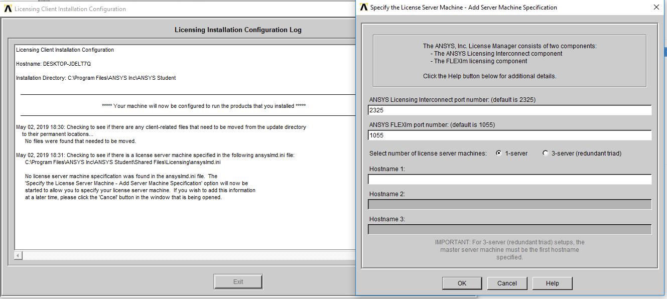Image resolution: width=667 pixels, height=299 pixels.
Task: Click the IMPORTANT 3-server note text
Action: (x=509, y=249)
